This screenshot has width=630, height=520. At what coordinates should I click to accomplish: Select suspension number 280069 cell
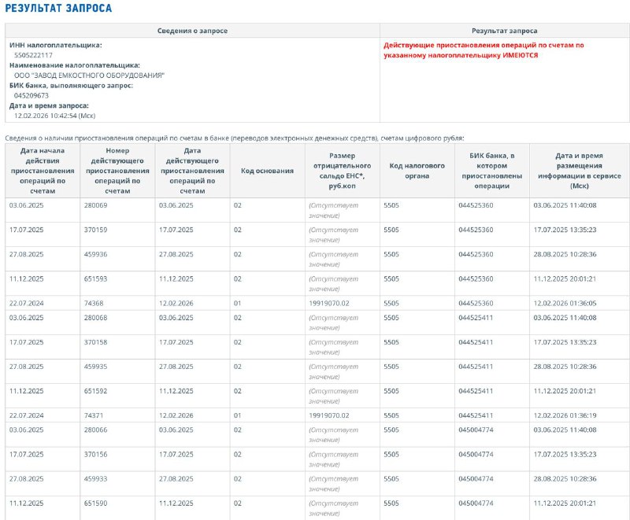pos(95,205)
